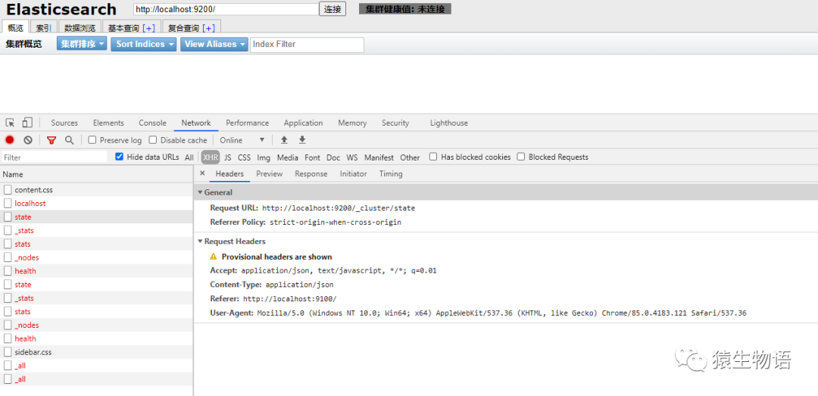
Task: Select the content.css request row
Action: click(x=96, y=190)
